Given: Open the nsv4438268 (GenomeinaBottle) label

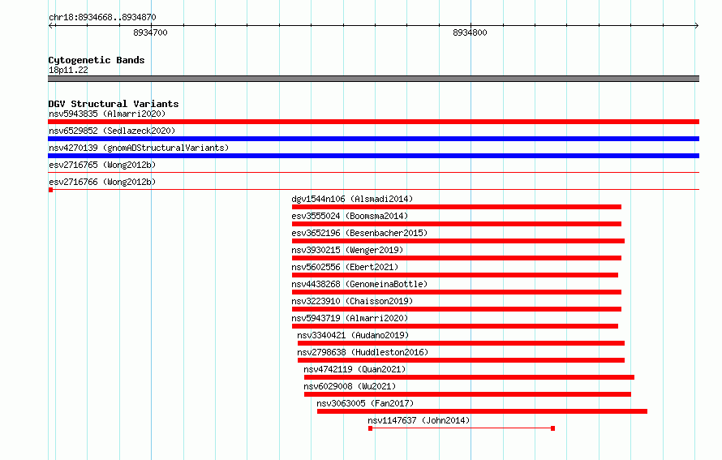Looking at the screenshot, I should click(x=359, y=284).
